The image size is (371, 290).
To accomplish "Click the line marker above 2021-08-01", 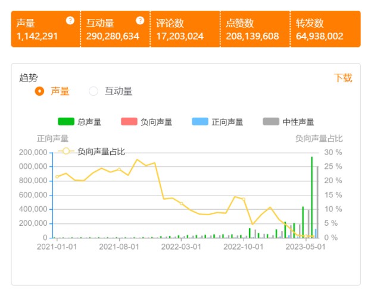I will (119, 169).
